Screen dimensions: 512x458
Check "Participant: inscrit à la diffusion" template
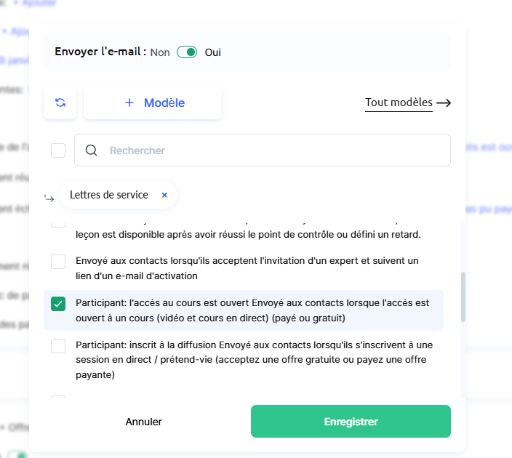pos(58,346)
